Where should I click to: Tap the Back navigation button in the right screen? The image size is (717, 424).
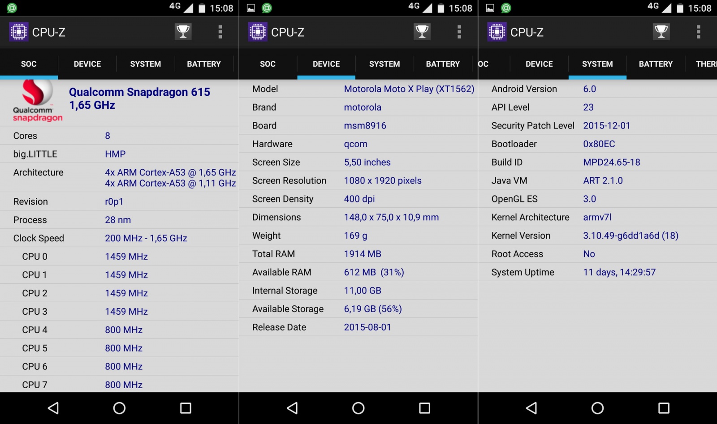coord(531,408)
